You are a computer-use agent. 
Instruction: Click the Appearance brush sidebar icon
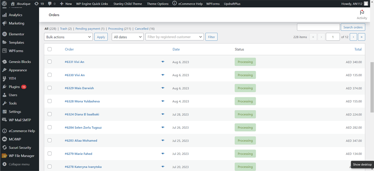point(4,70)
